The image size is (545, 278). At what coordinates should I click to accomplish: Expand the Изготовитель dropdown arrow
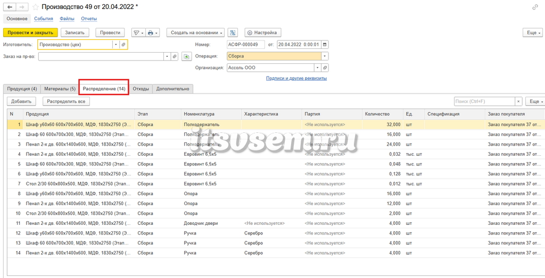click(116, 45)
